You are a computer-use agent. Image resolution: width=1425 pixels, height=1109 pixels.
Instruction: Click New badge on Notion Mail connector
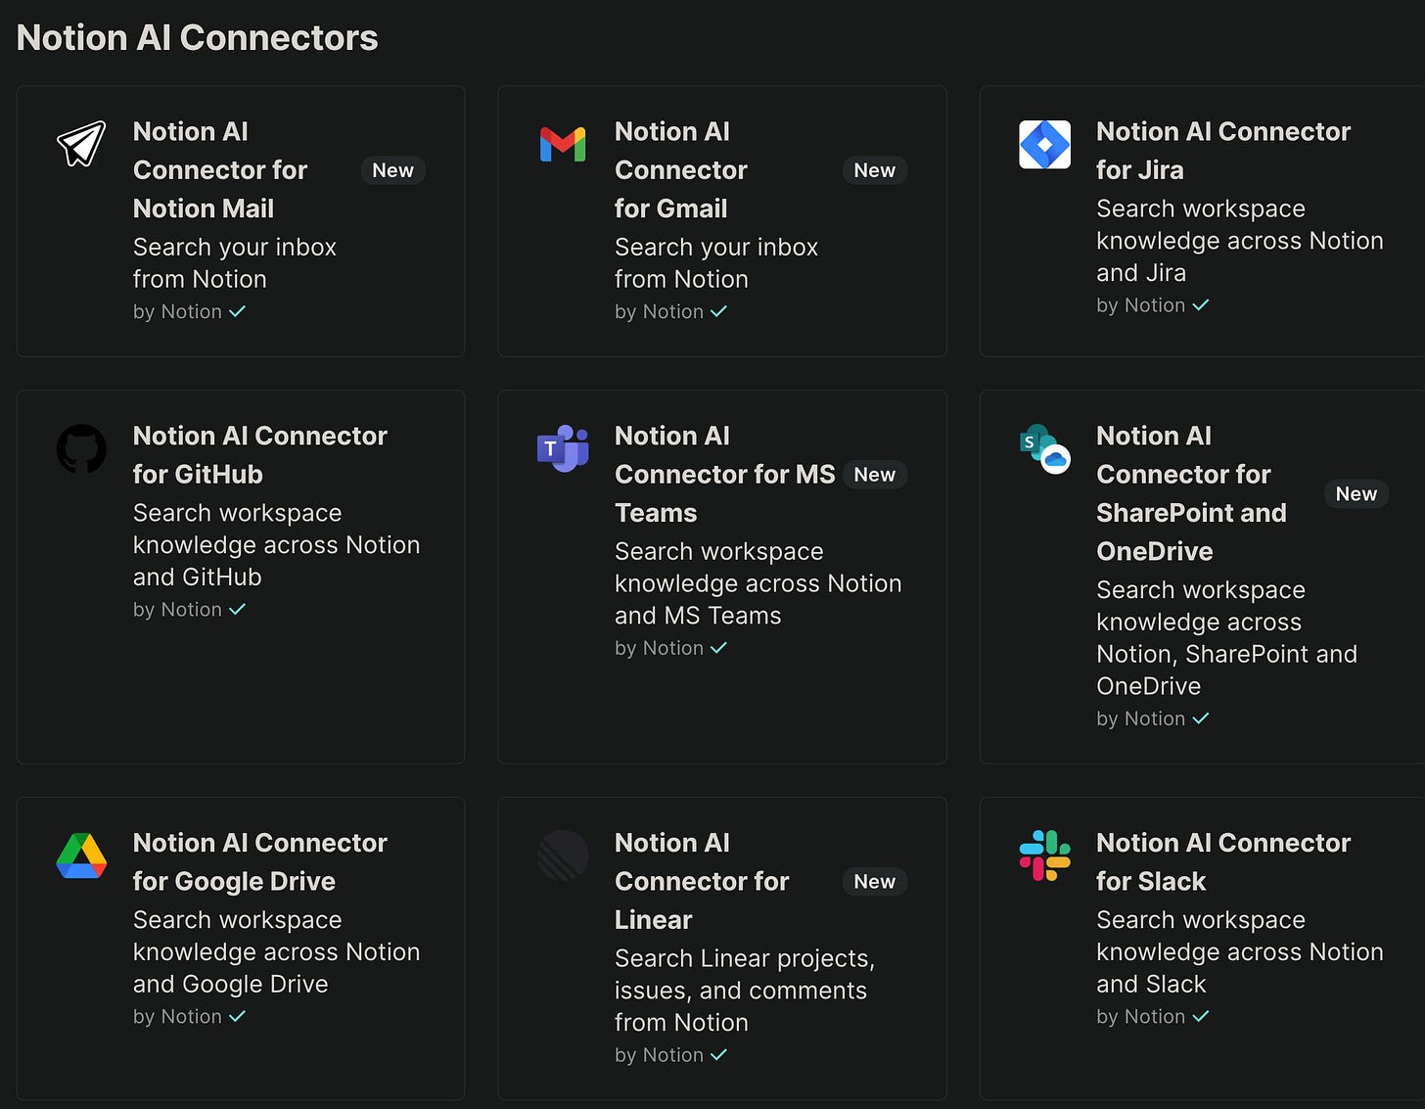(392, 170)
